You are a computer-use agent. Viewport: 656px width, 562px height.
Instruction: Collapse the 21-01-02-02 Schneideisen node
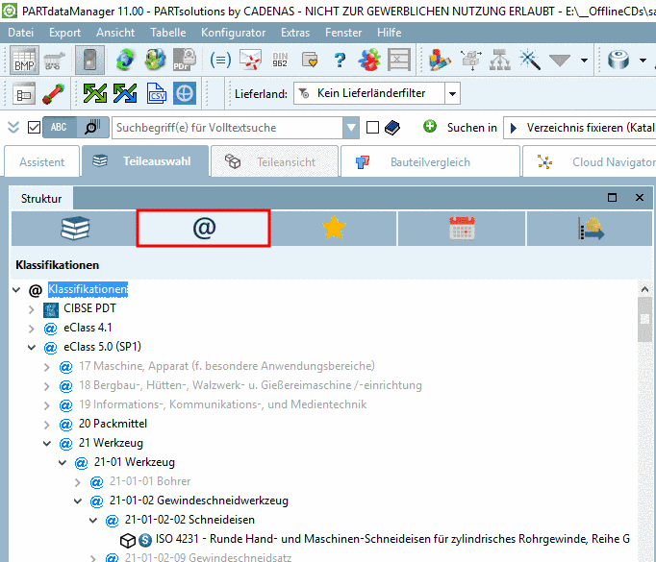[93, 521]
